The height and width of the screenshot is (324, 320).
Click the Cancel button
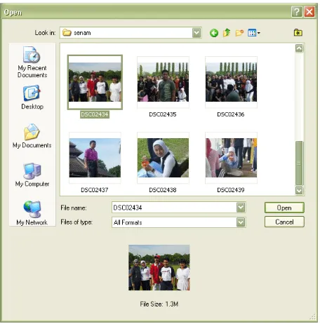point(284,222)
